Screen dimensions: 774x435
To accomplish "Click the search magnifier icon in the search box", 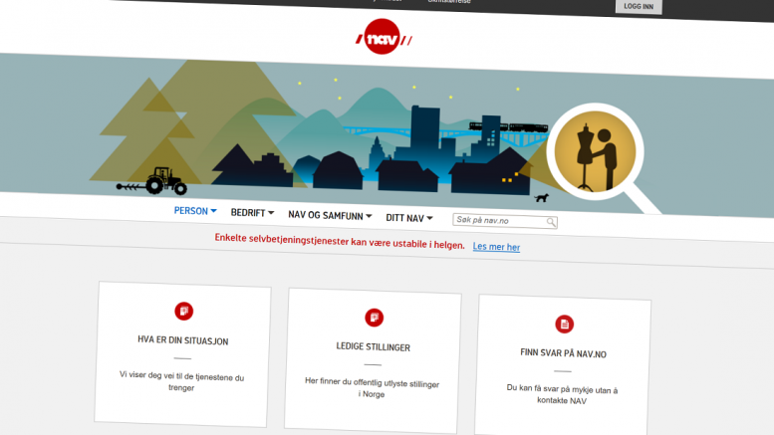I will 551,222.
